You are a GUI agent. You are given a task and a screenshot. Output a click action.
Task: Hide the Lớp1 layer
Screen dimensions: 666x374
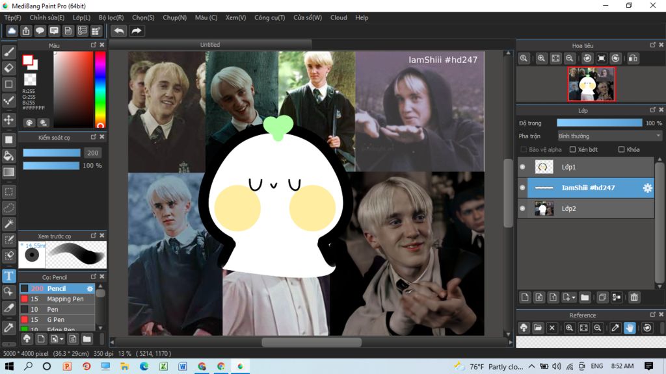522,167
